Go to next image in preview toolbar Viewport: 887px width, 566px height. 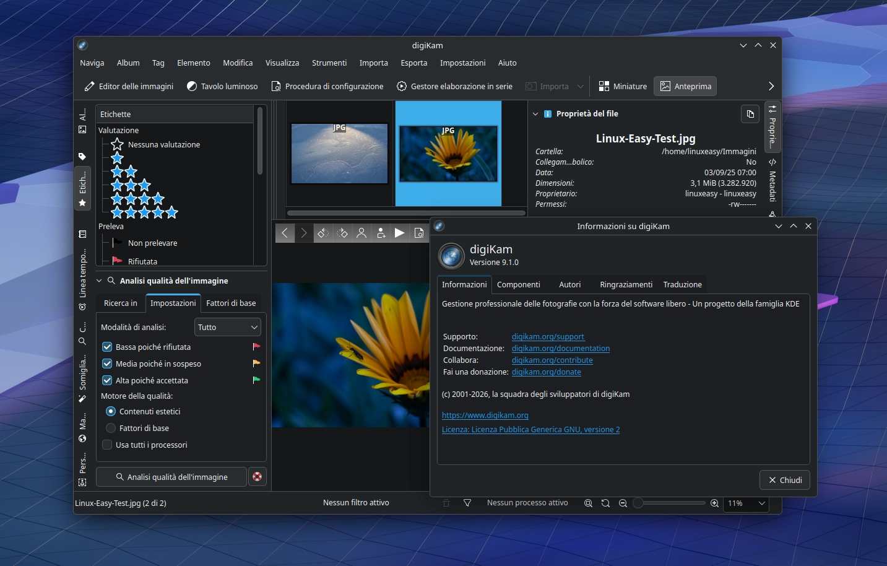pyautogui.click(x=304, y=233)
